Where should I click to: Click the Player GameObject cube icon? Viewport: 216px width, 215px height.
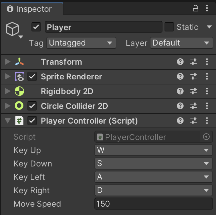[x=12, y=29]
